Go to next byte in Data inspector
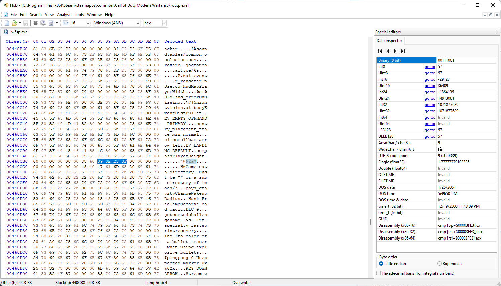 click(395, 51)
